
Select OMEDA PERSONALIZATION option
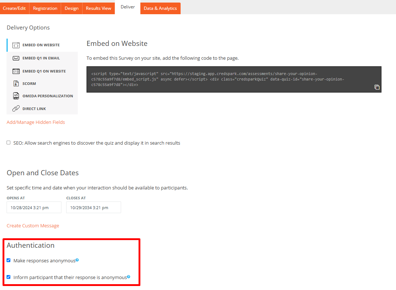(43, 96)
